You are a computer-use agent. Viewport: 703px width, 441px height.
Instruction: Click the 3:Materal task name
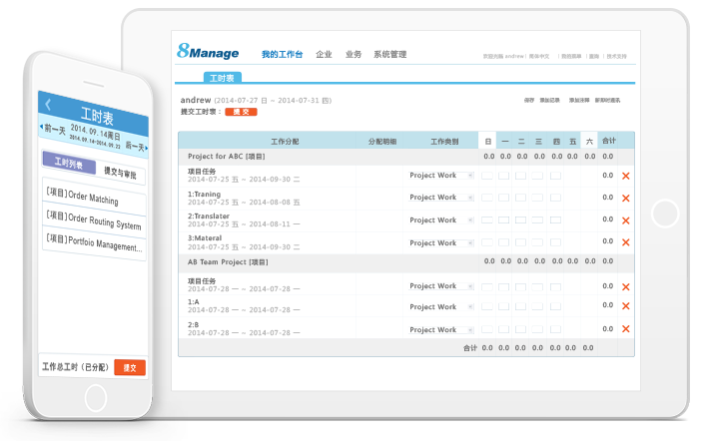pyautogui.click(x=205, y=238)
